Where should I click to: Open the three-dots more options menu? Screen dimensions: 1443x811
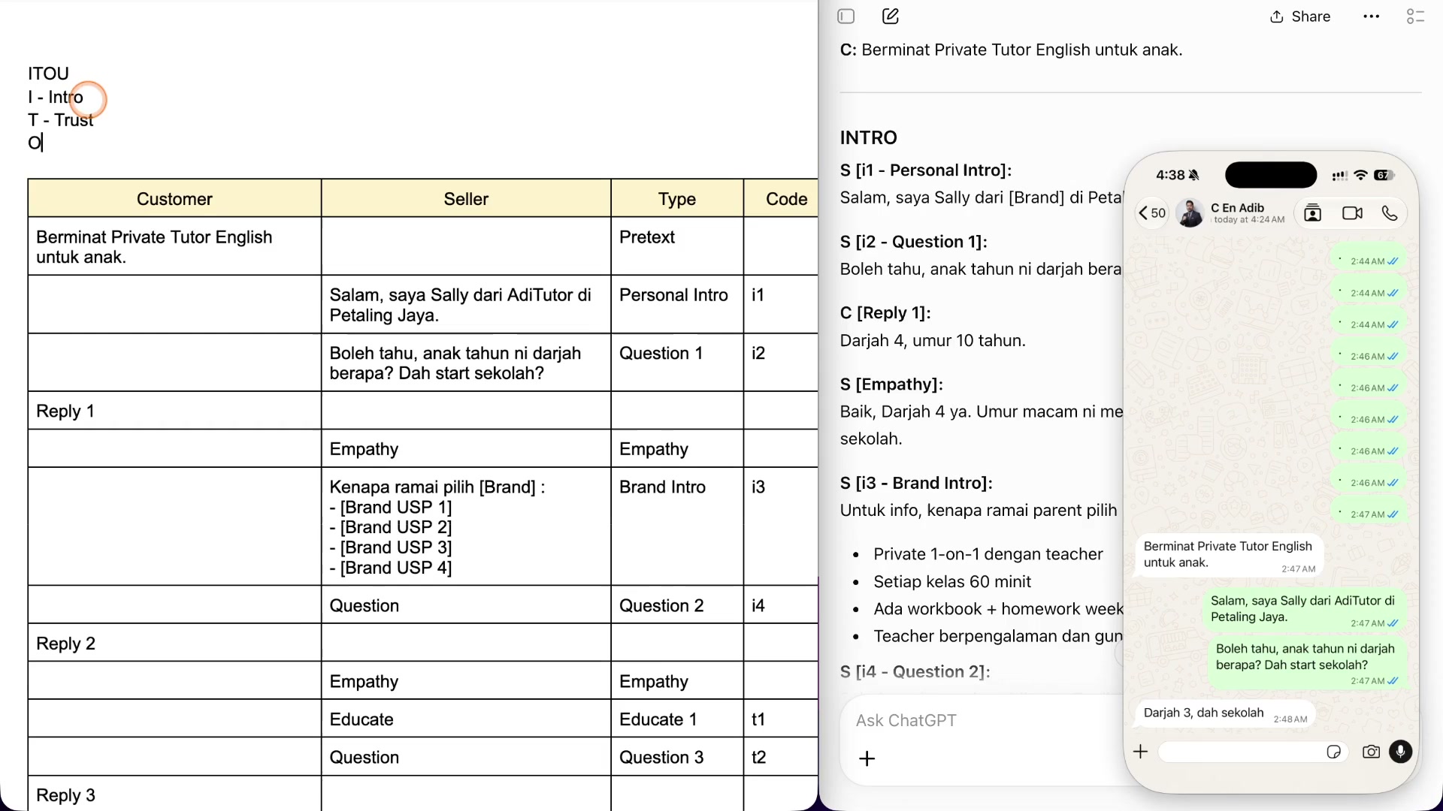click(1371, 17)
